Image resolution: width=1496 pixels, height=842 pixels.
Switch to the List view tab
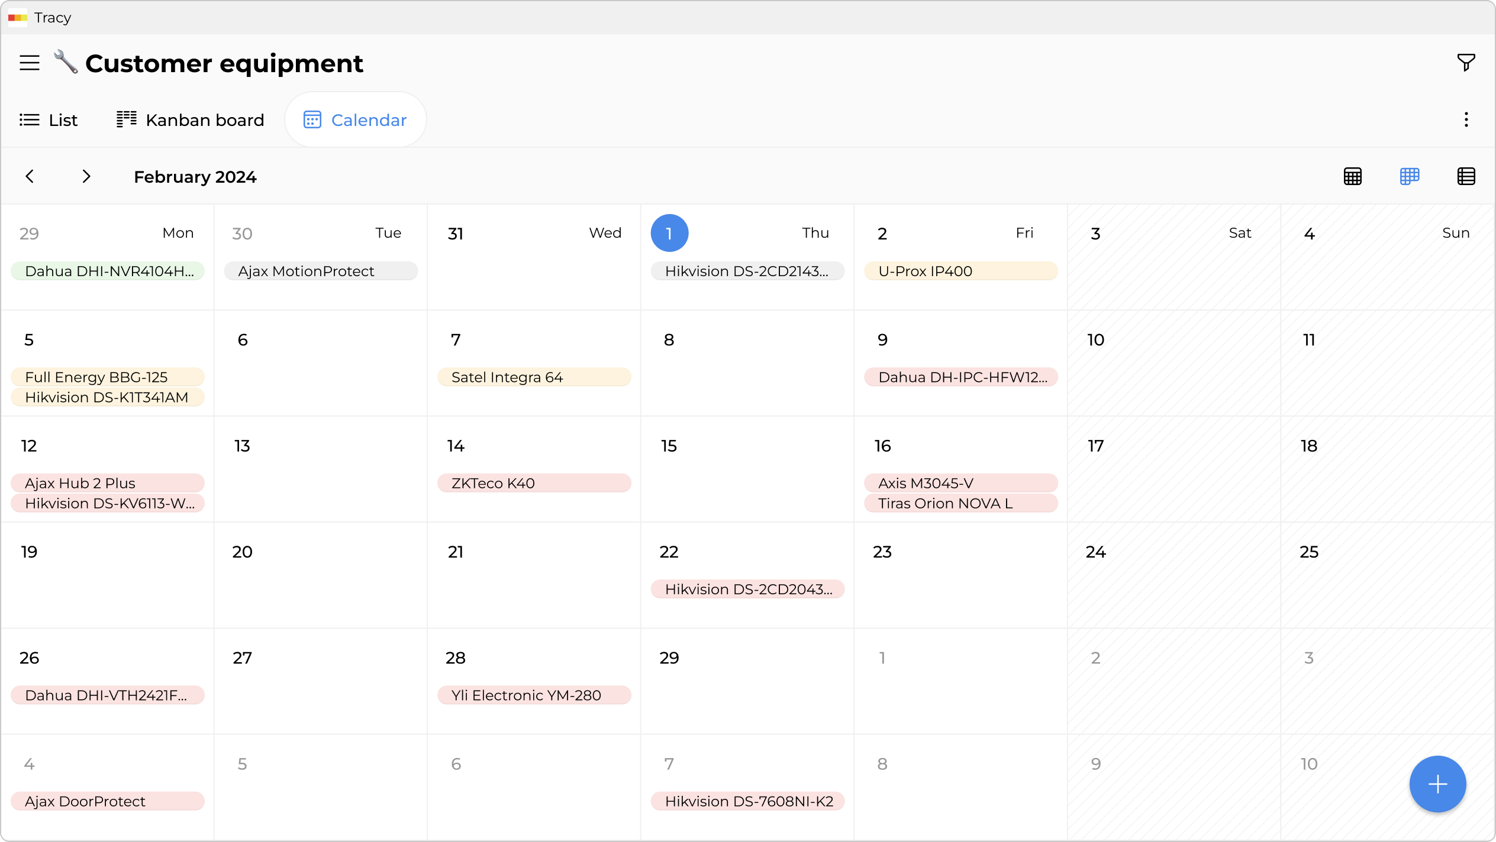[x=49, y=119]
